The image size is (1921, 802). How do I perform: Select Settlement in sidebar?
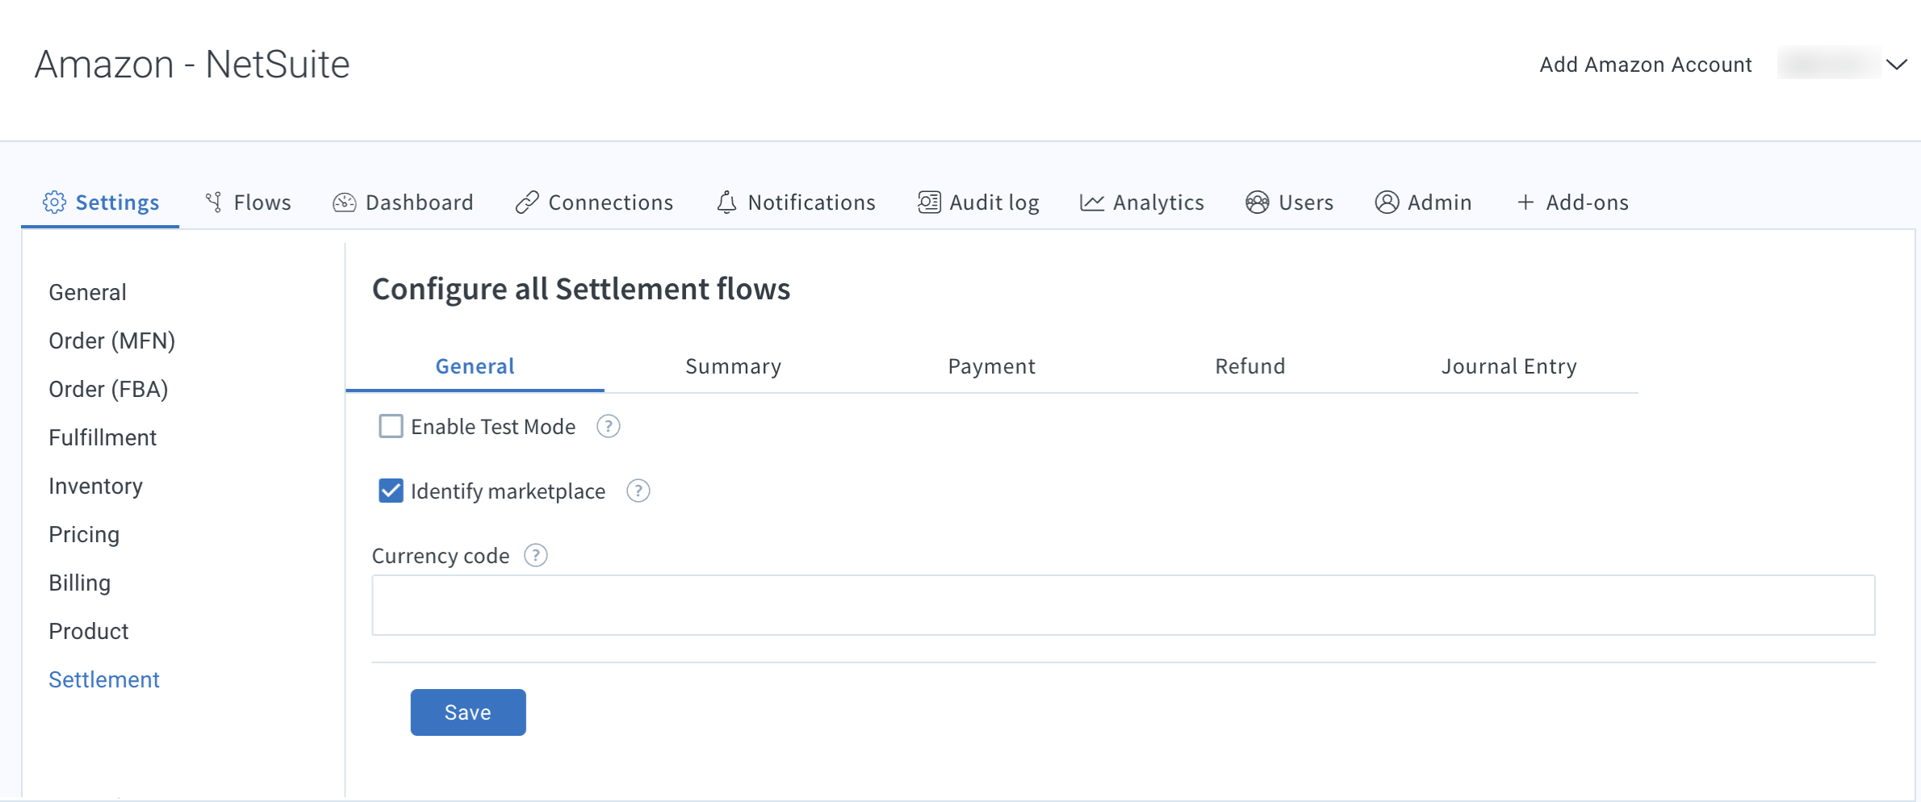click(104, 679)
